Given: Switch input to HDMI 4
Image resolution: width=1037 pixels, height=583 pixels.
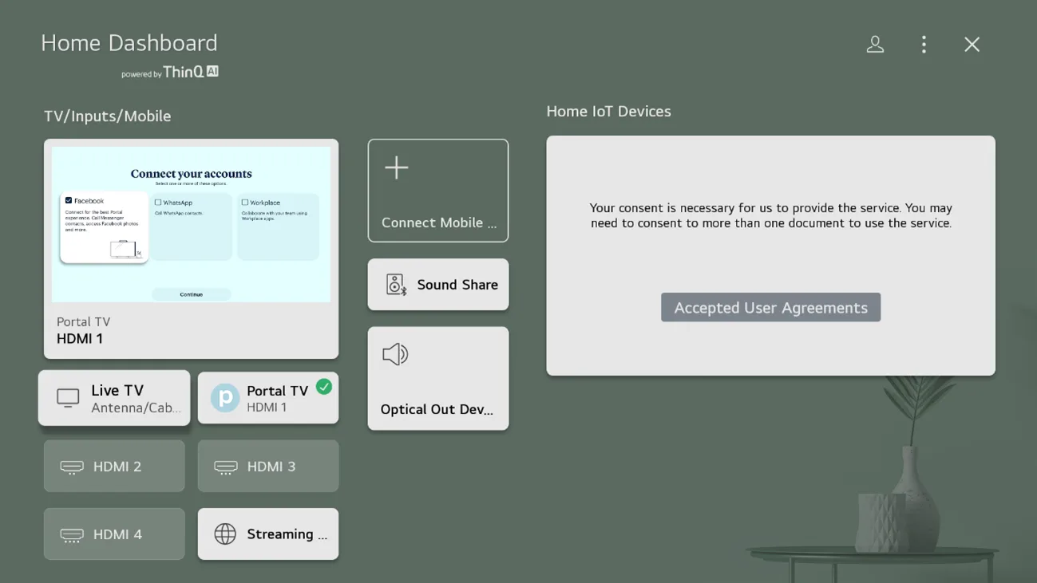Looking at the screenshot, I should [x=114, y=534].
